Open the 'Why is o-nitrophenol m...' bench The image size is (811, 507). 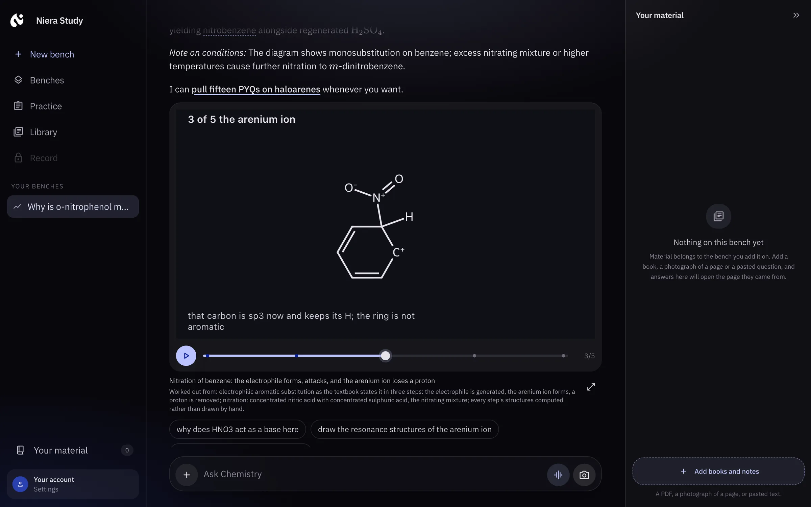click(73, 207)
